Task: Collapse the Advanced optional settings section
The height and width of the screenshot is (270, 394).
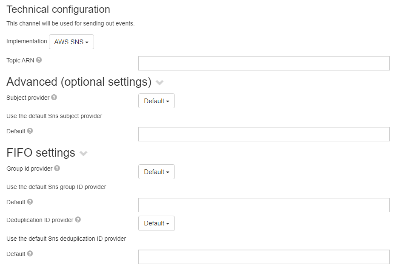Action: (x=160, y=83)
